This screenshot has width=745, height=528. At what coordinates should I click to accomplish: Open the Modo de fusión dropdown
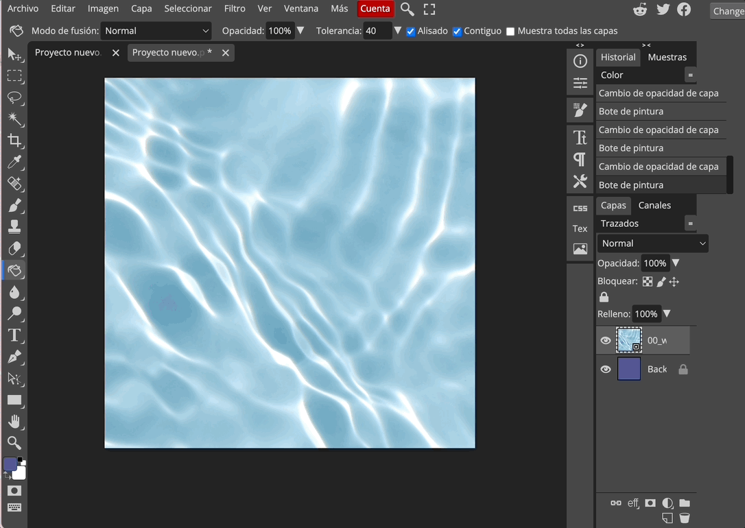[156, 31]
